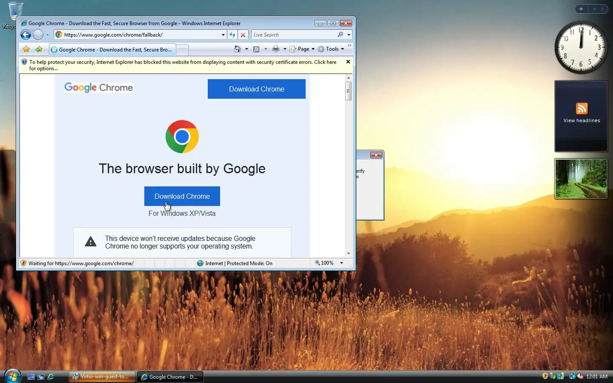Click the forest slideshow gadget picture
The height and width of the screenshot is (383, 613).
(x=581, y=179)
